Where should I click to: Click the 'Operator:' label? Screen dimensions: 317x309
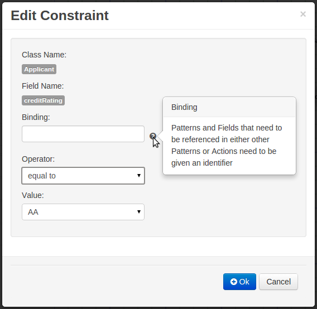pos(38,159)
